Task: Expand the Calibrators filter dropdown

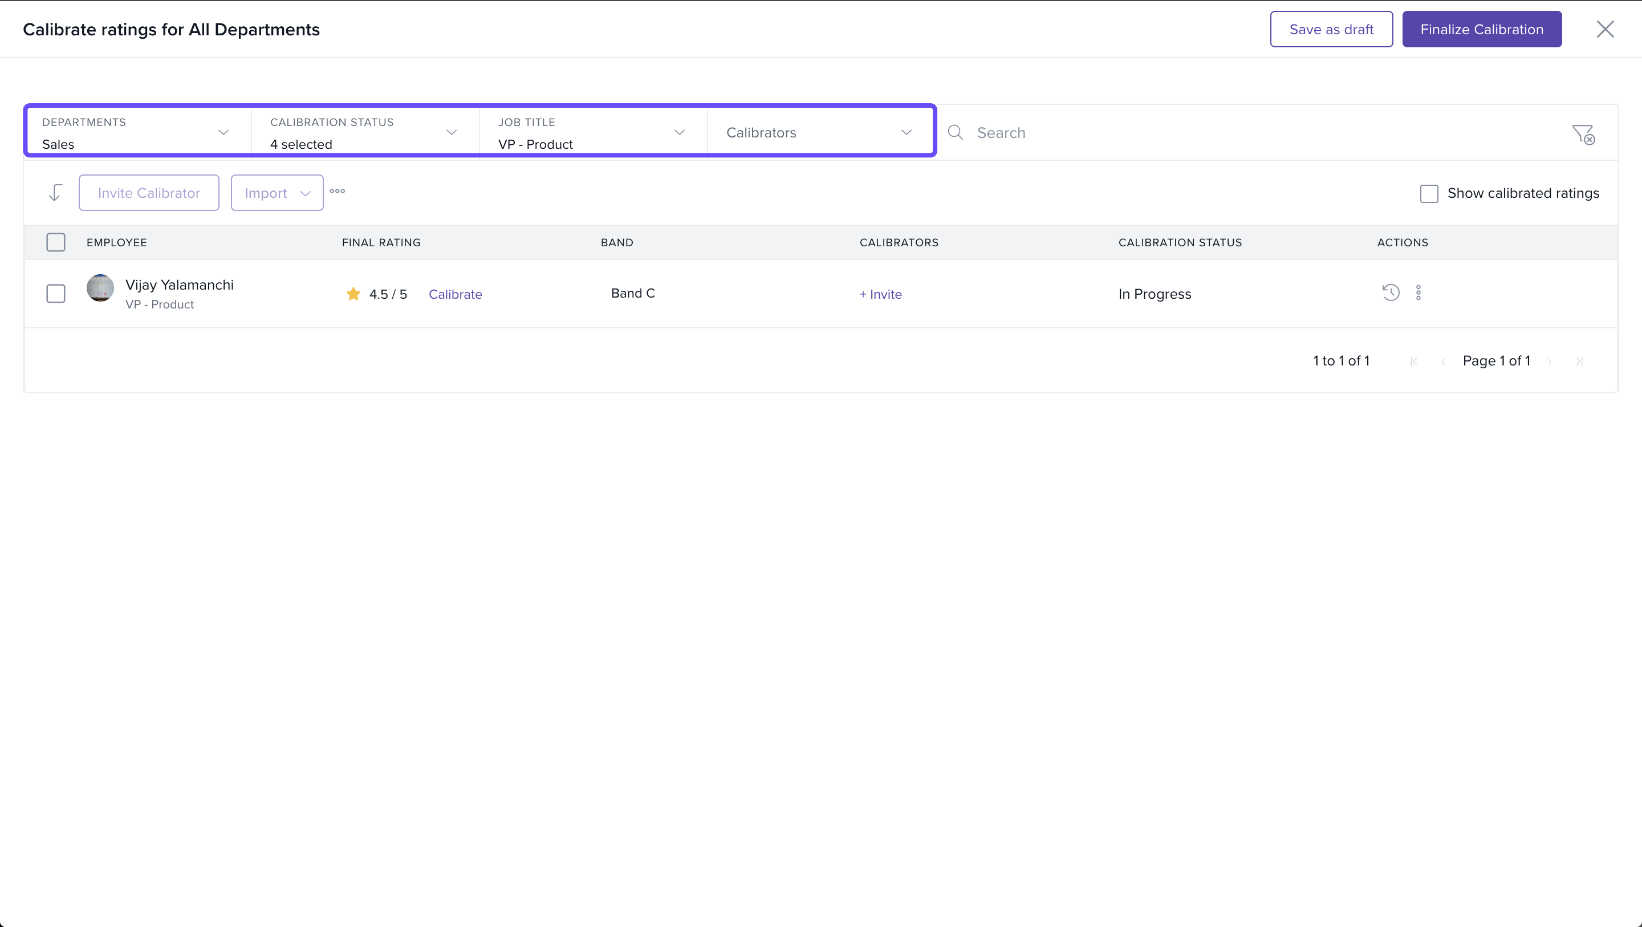Action: click(820, 133)
